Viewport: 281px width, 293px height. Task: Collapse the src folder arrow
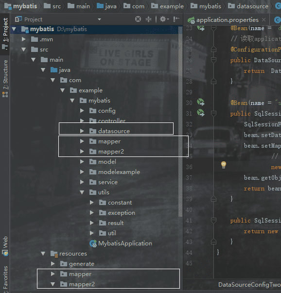point(23,50)
